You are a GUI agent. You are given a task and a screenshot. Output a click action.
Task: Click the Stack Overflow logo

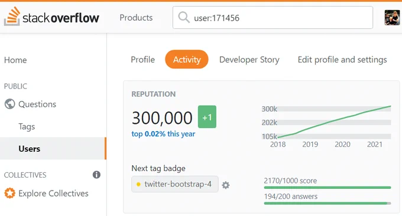coord(51,17)
